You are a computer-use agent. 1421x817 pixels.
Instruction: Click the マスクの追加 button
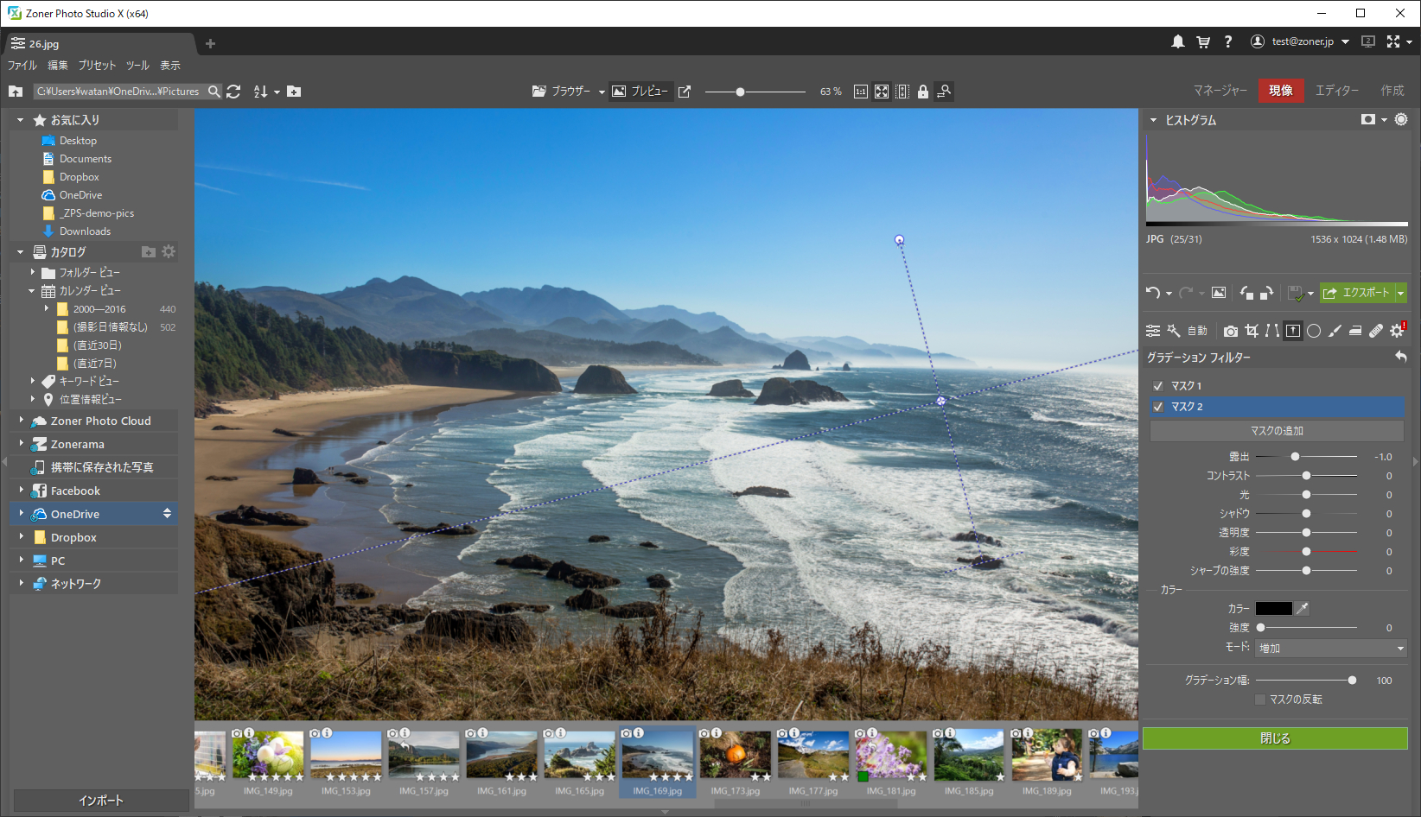1277,431
